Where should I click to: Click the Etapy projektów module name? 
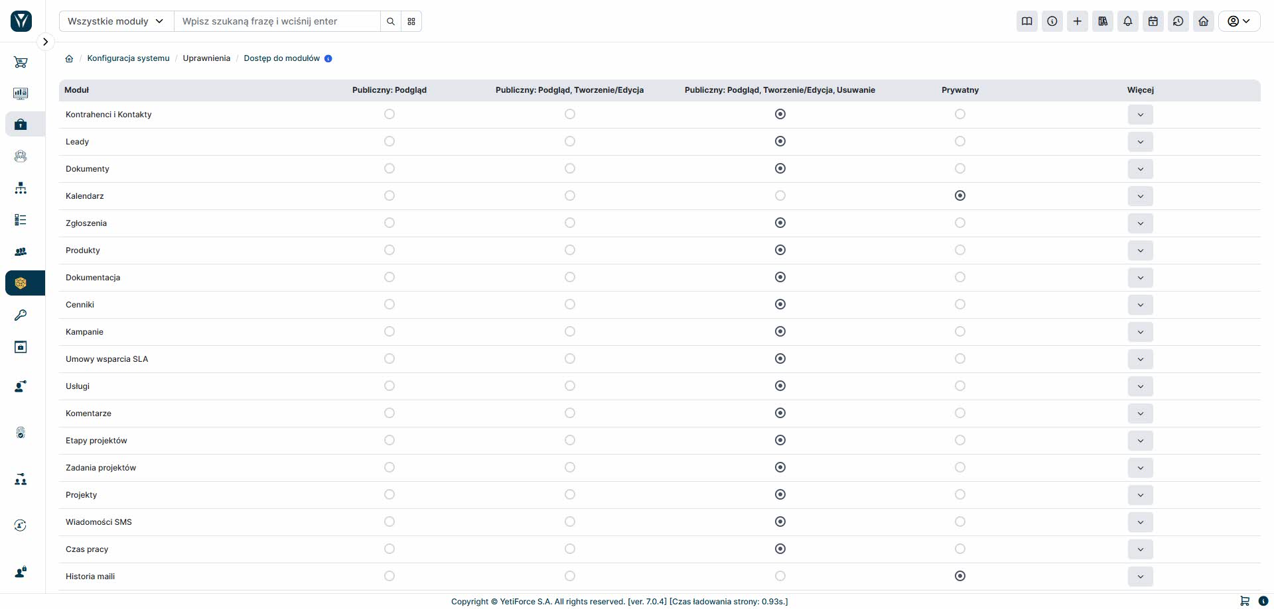(x=96, y=441)
